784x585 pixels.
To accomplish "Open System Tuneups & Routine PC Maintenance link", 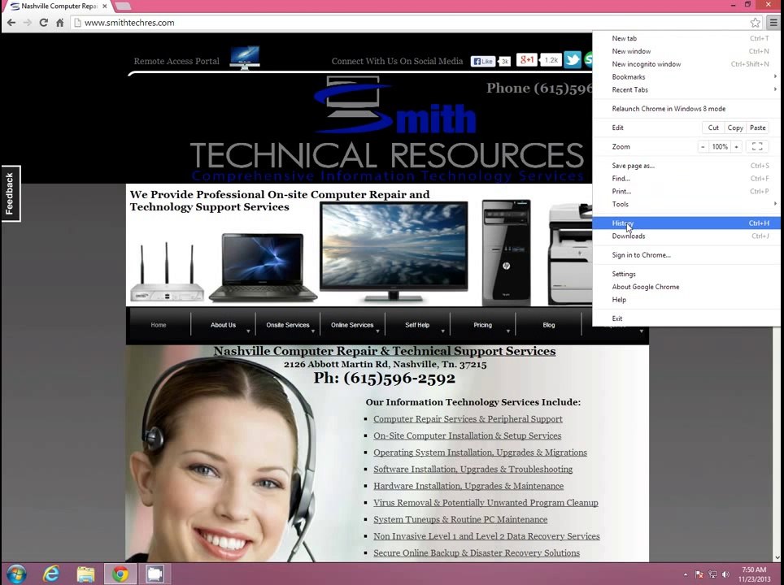I will click(x=460, y=519).
